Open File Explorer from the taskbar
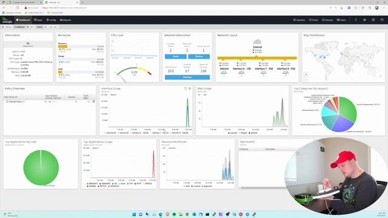This screenshot has width=388, height=218. coord(181,214)
